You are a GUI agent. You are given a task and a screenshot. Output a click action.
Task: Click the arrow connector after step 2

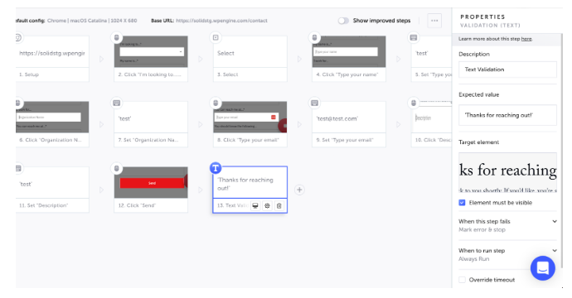pos(201,59)
